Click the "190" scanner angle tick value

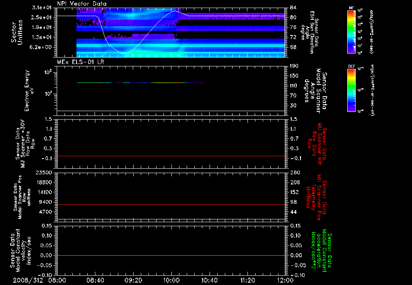coord(294,66)
